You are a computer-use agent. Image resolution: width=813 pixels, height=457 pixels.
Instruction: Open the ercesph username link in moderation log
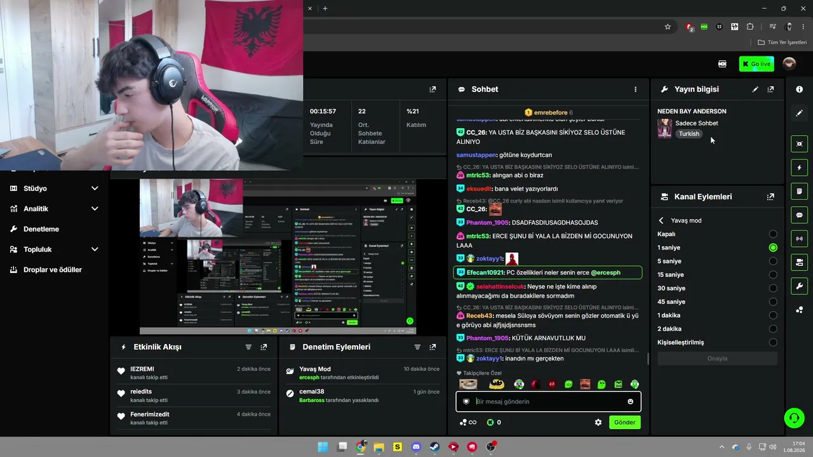[309, 378]
